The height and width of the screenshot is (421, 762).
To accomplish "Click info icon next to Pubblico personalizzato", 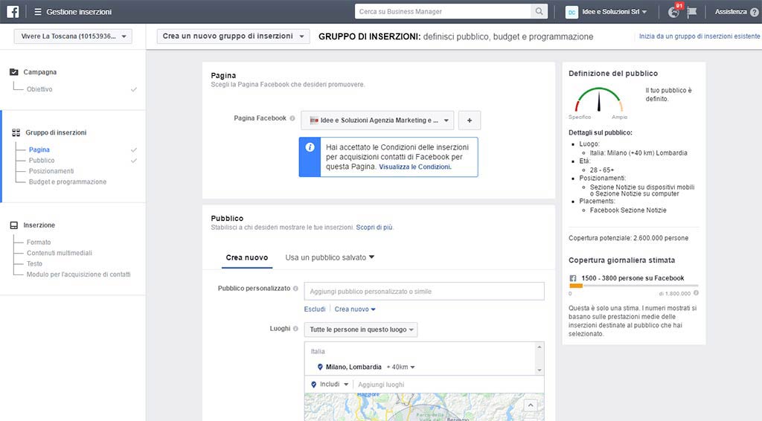I will tap(295, 289).
